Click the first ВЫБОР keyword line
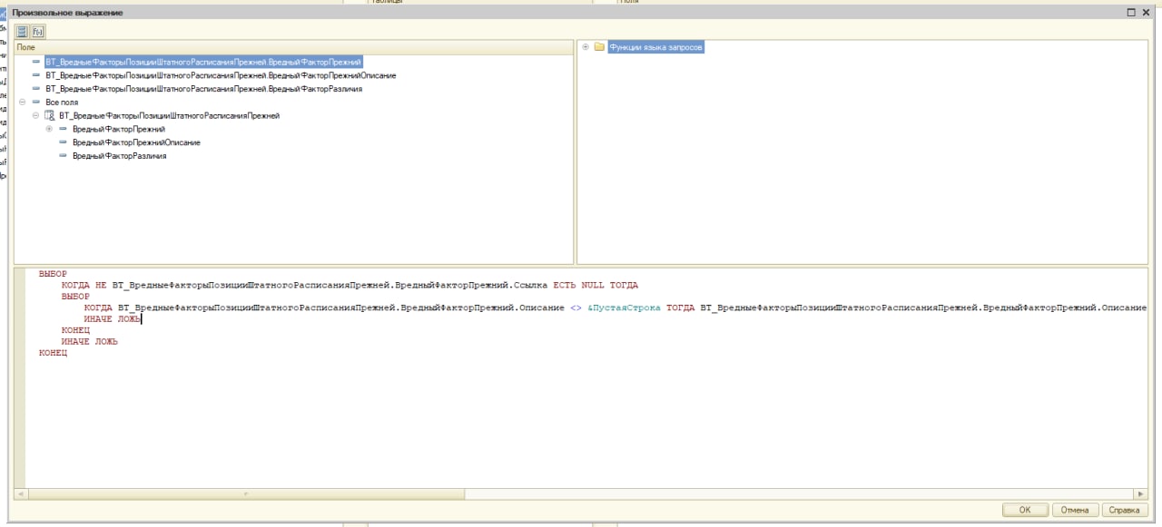The image size is (1162, 527). click(53, 273)
